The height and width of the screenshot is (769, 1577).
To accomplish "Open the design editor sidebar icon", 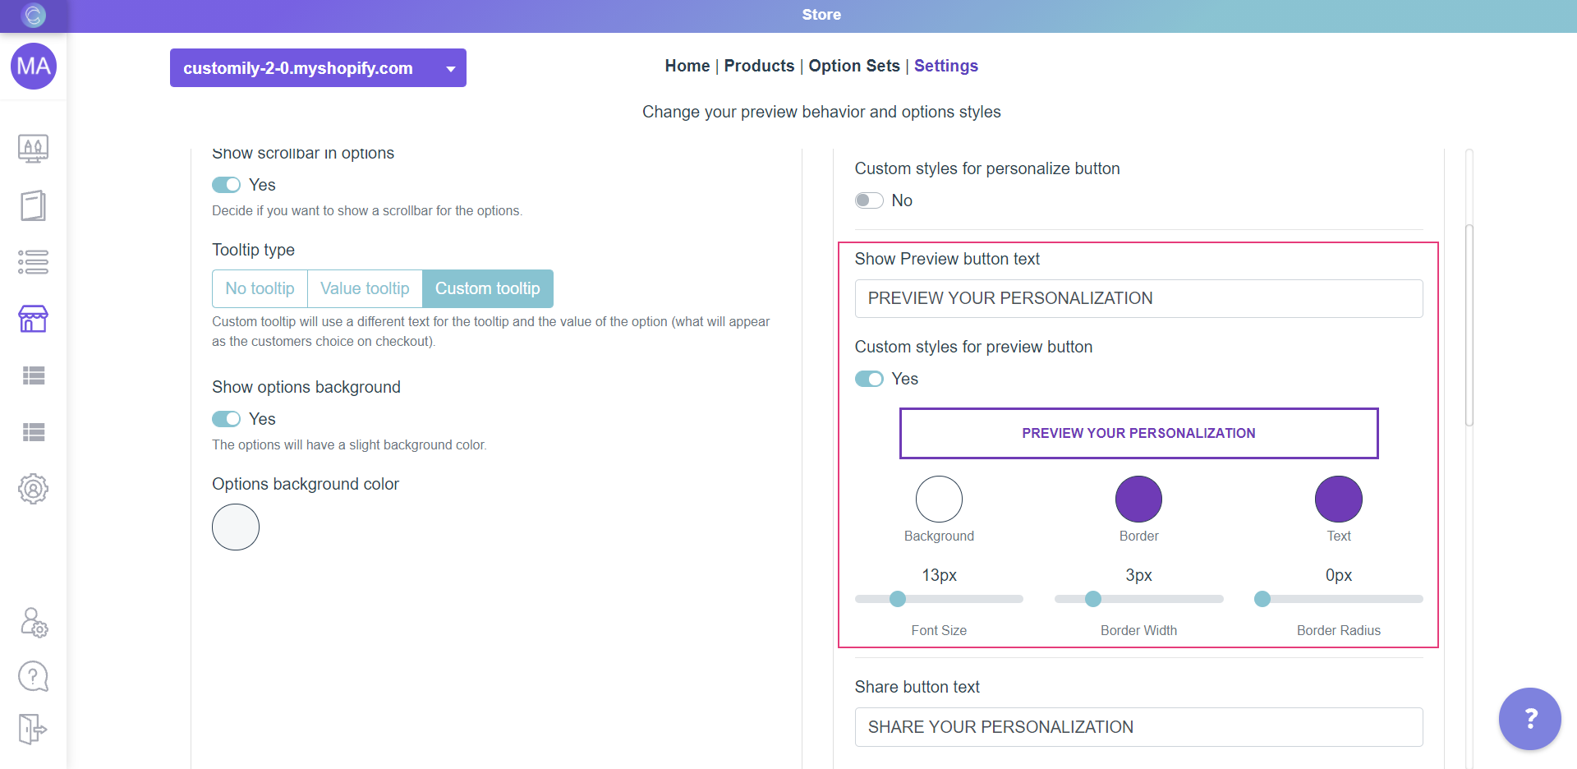I will tap(33, 149).
